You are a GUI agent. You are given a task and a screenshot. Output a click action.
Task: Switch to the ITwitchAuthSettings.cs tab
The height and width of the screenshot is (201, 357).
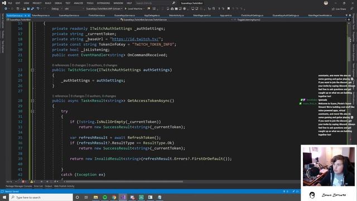[x=252, y=16]
